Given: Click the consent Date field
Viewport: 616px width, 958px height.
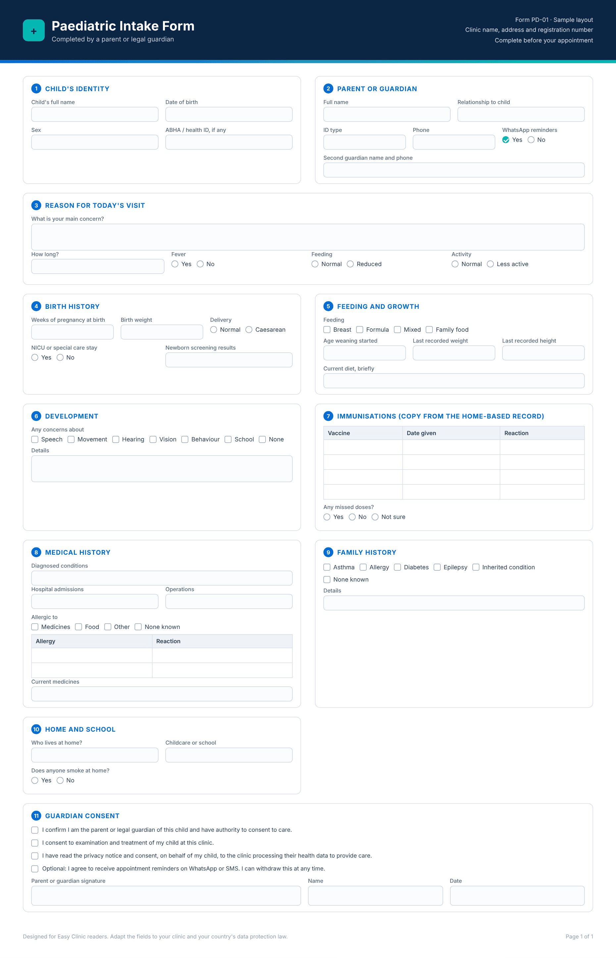Looking at the screenshot, I should (x=517, y=896).
